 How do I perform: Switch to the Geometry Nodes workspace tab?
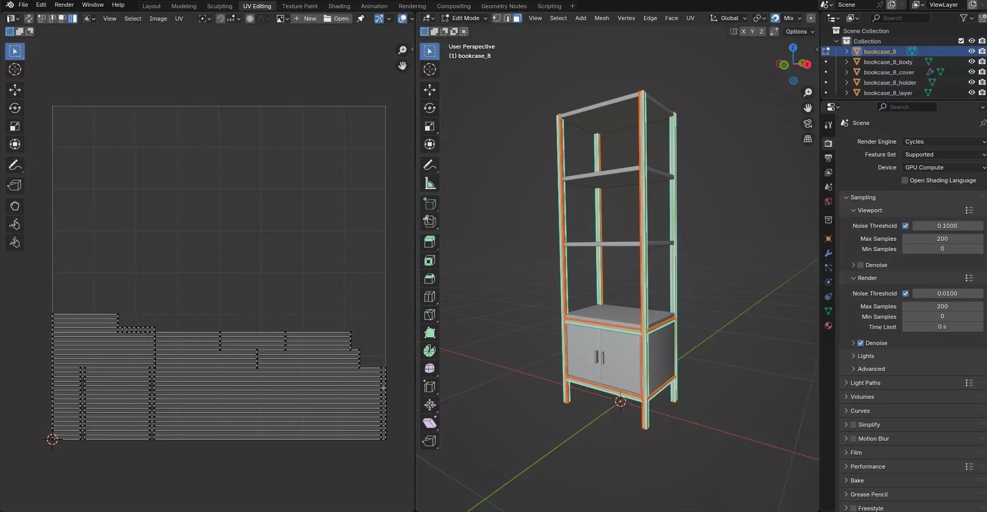click(x=504, y=6)
